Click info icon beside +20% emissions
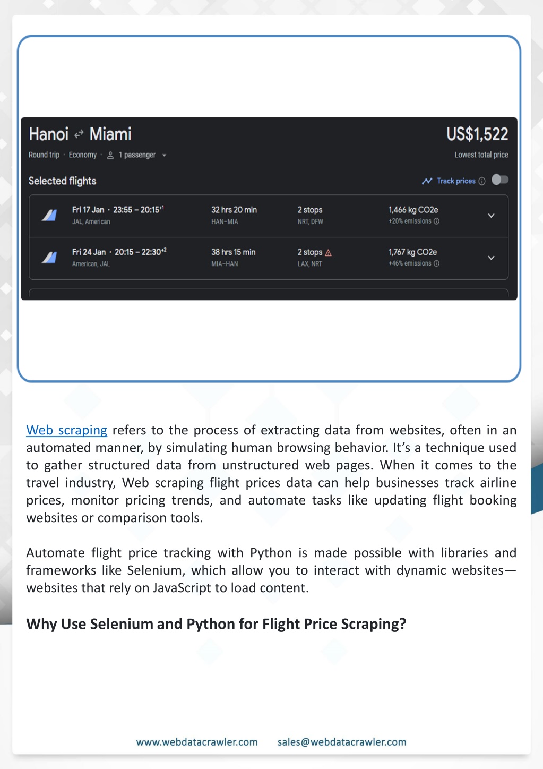The image size is (543, 769). [436, 221]
